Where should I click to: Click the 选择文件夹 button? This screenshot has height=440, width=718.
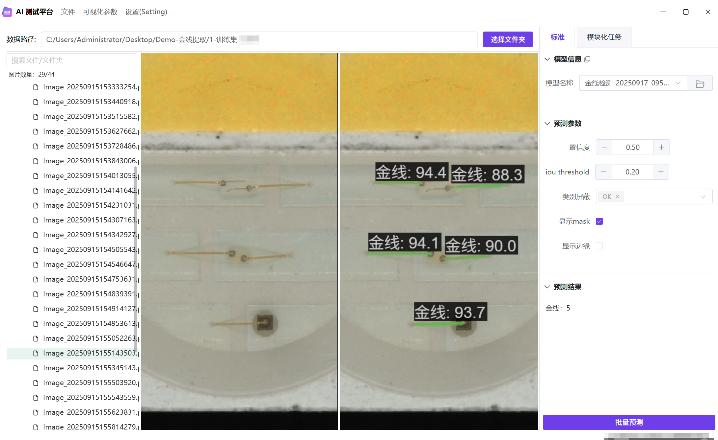pos(508,39)
